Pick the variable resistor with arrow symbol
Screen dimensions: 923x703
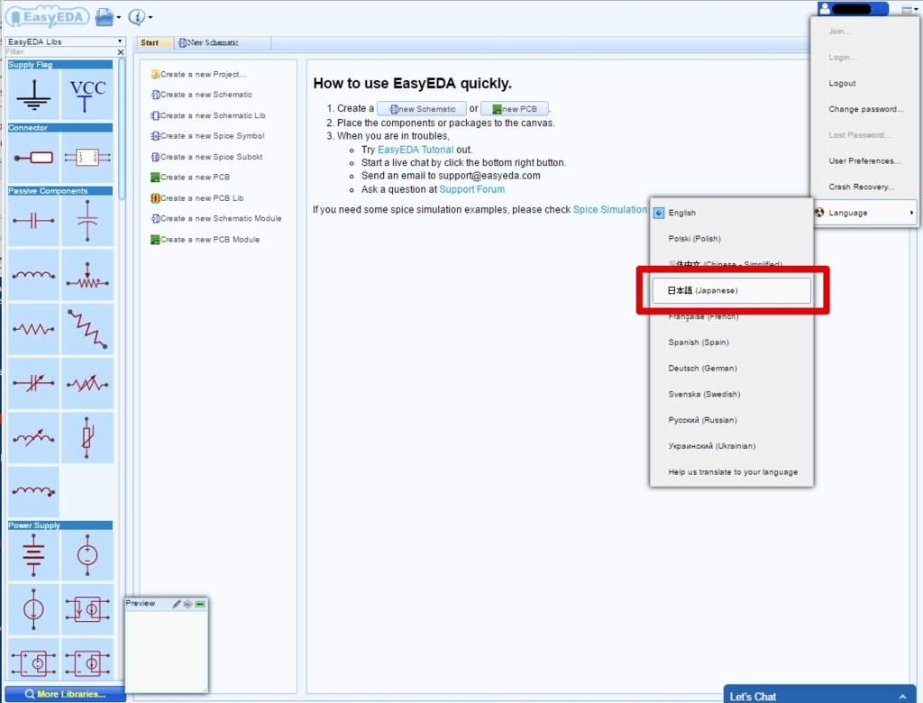[87, 383]
